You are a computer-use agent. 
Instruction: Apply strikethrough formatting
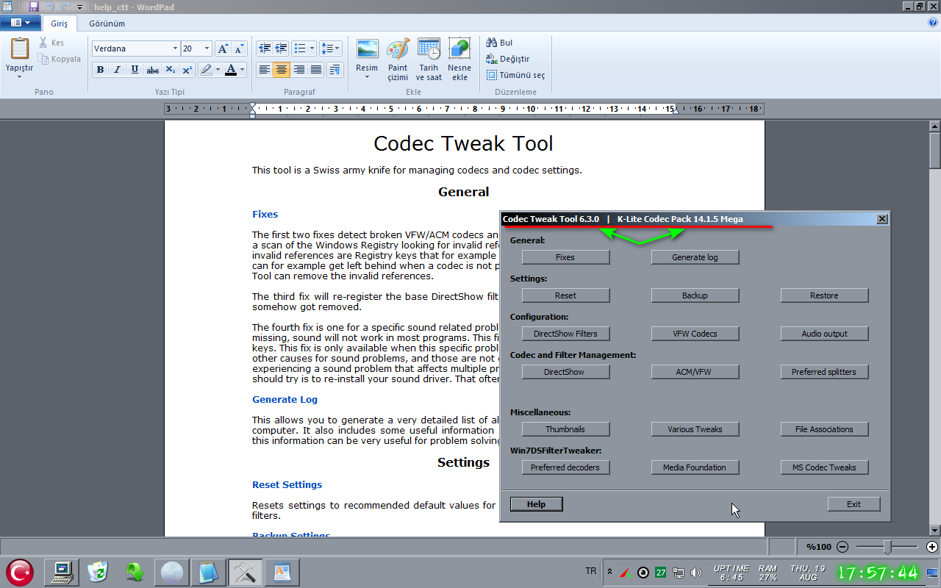[152, 70]
